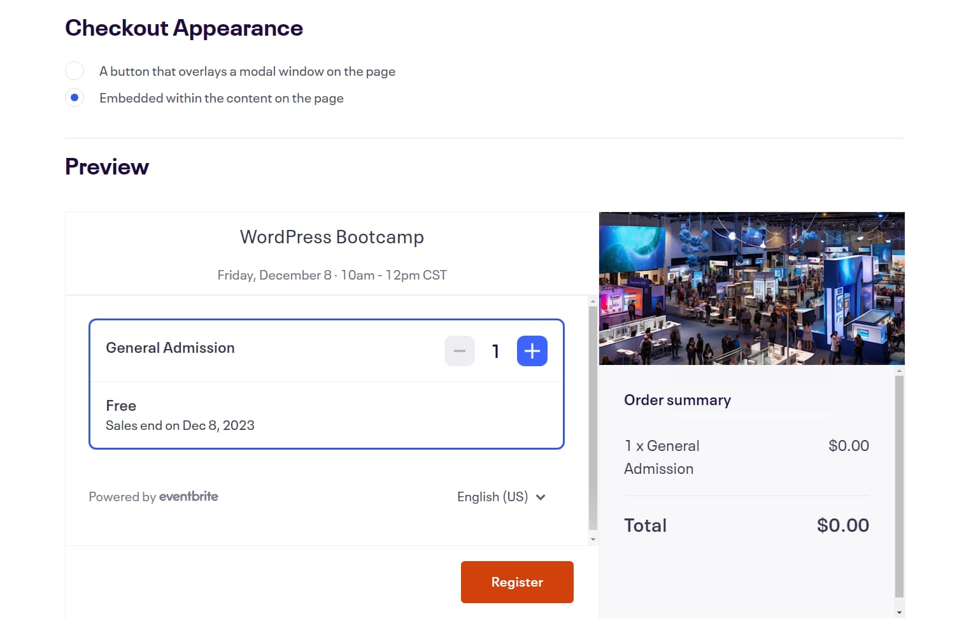
Task: Click the checkout widget scrollbar down arrow
Action: (593, 539)
